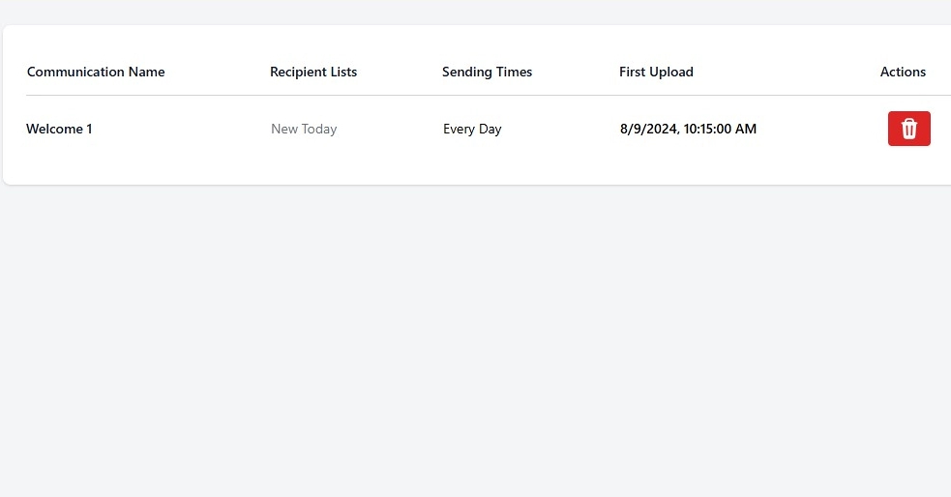The image size is (951, 497).
Task: Delete the Welcome 1 communication with trash icon
Action: coord(908,129)
